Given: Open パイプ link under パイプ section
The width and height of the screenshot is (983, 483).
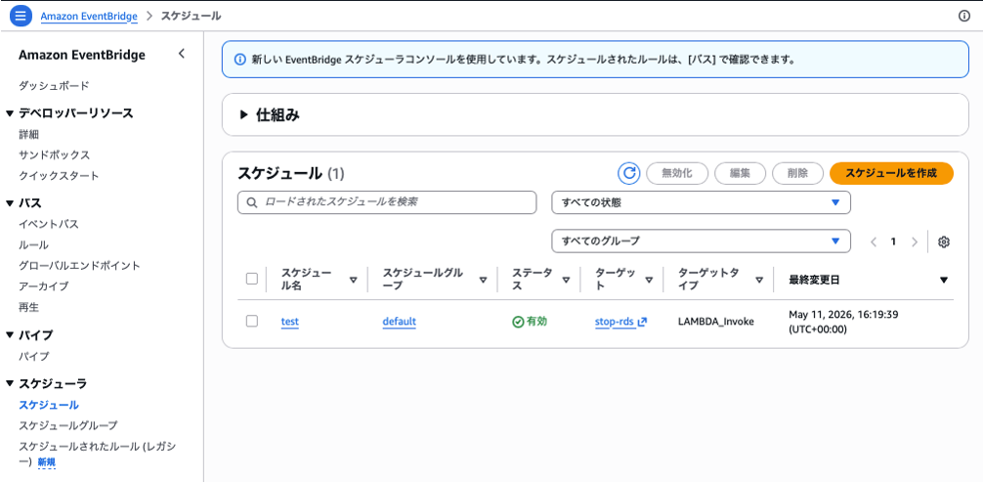Looking at the screenshot, I should [x=34, y=356].
